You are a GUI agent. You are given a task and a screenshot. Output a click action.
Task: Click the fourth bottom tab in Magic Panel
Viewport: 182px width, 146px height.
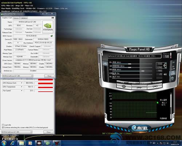coord(157,82)
